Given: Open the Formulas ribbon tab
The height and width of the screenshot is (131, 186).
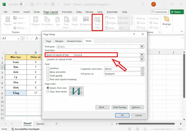Looking at the screenshot, I should 67,12.
